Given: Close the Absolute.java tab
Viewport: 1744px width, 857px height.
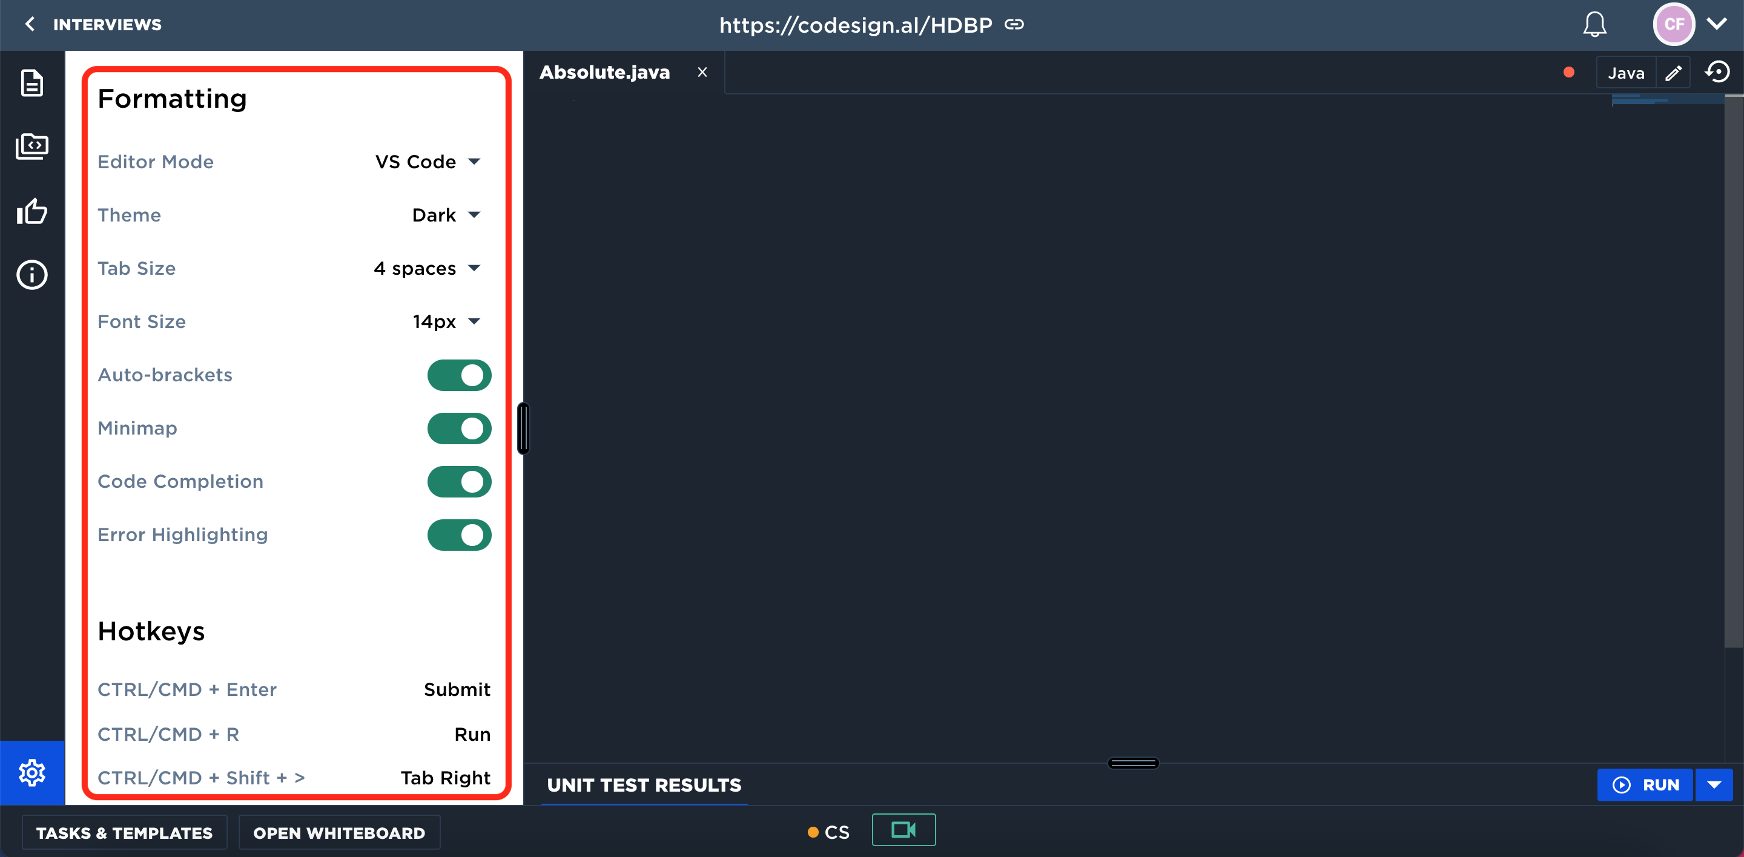Looking at the screenshot, I should [x=702, y=73].
